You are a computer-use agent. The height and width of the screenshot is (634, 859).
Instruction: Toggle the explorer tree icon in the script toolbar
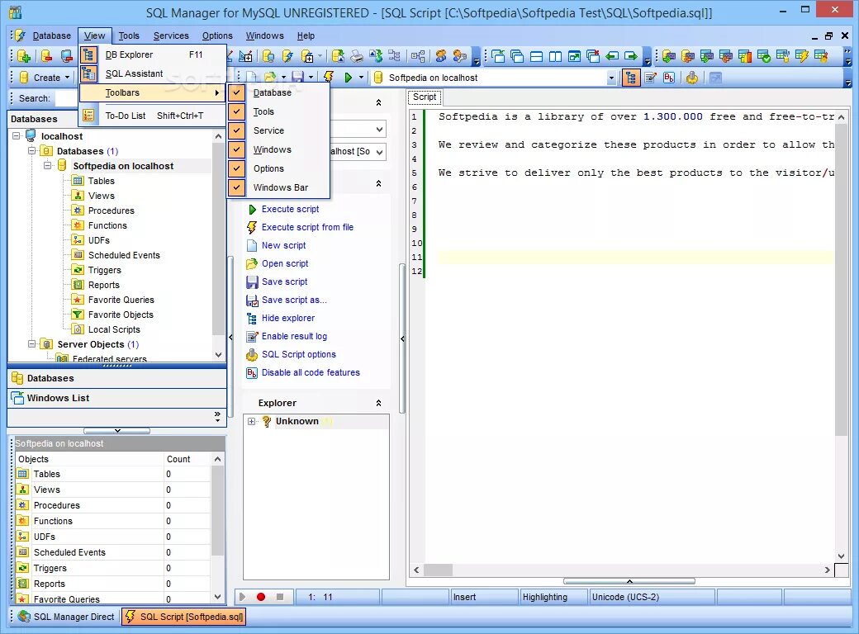click(631, 78)
